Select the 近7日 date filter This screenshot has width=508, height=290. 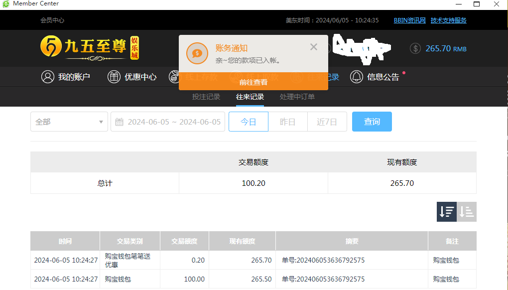coord(327,121)
